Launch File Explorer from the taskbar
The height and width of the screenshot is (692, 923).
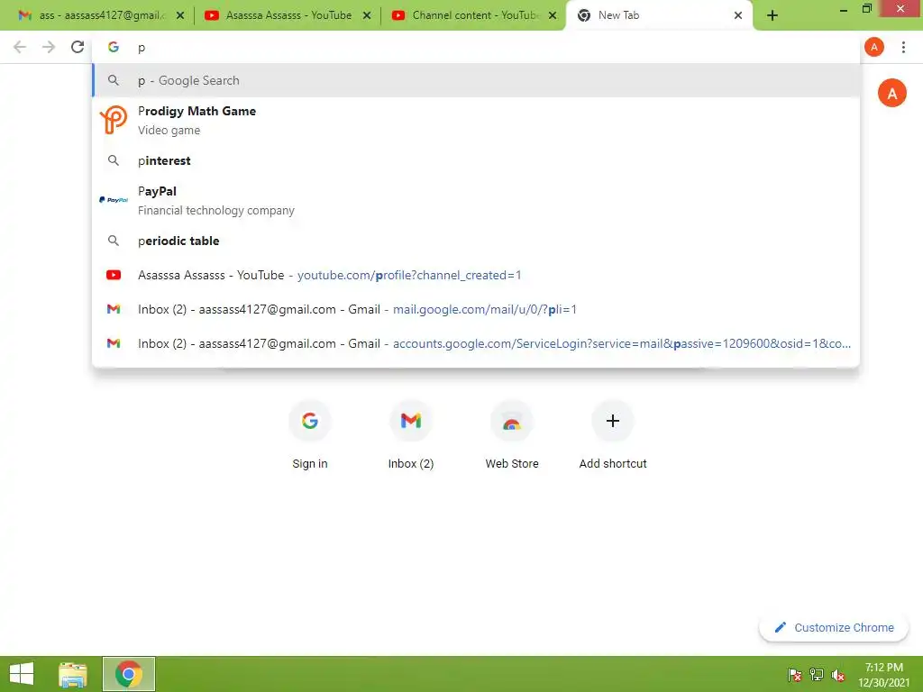click(73, 674)
